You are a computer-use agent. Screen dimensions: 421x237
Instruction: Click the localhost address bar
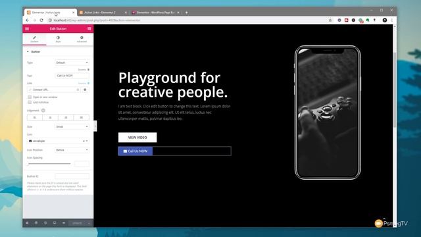pos(188,20)
